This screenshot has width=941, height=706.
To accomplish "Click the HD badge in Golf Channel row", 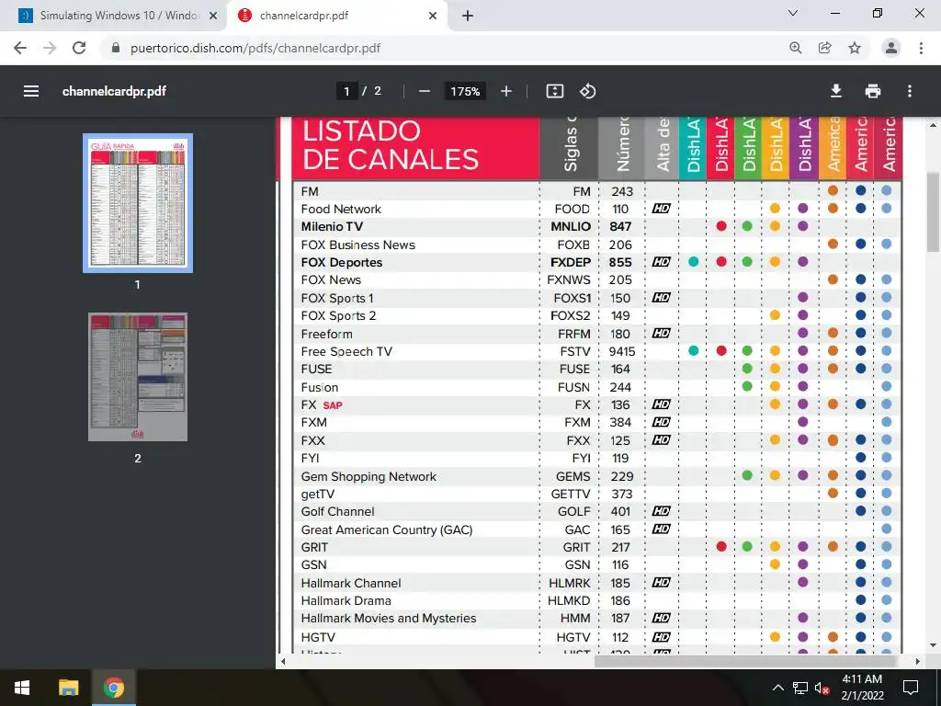I will tap(662, 511).
